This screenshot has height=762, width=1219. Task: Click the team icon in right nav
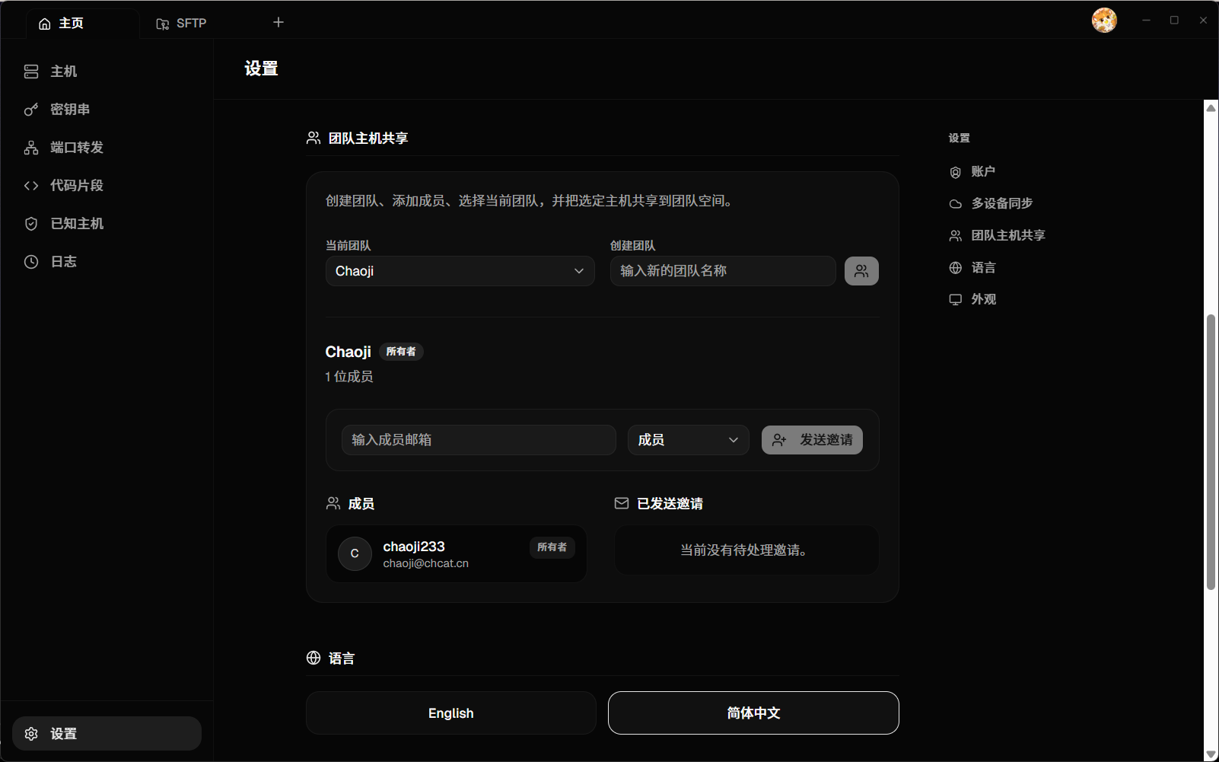click(x=956, y=236)
